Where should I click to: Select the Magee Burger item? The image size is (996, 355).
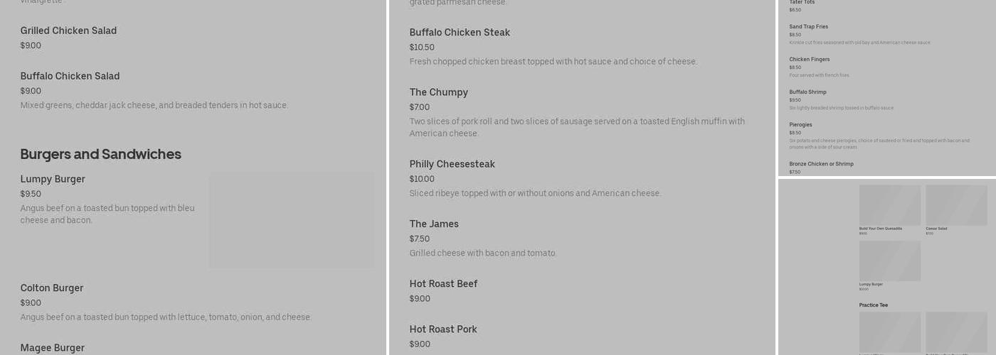(x=53, y=348)
